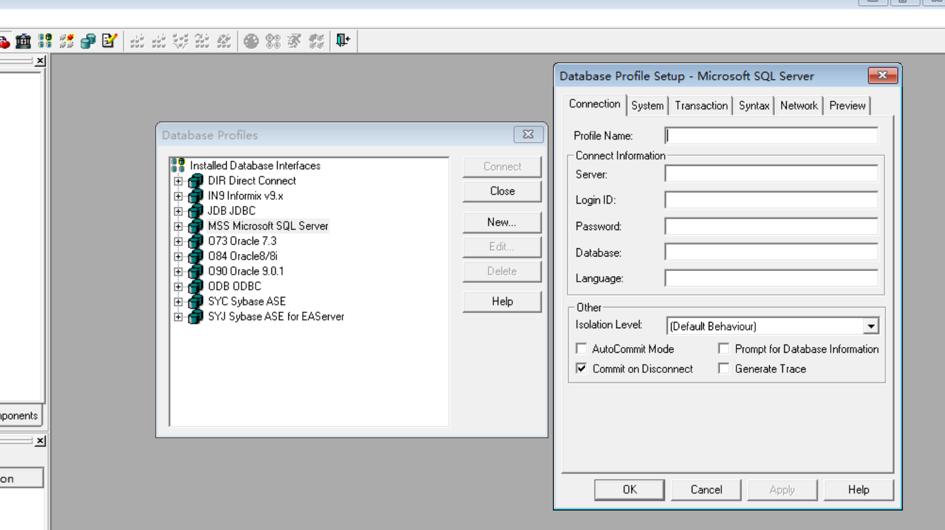Image resolution: width=945 pixels, height=530 pixels.
Task: Click the apple icon at toolbar far left
Action: 5,41
